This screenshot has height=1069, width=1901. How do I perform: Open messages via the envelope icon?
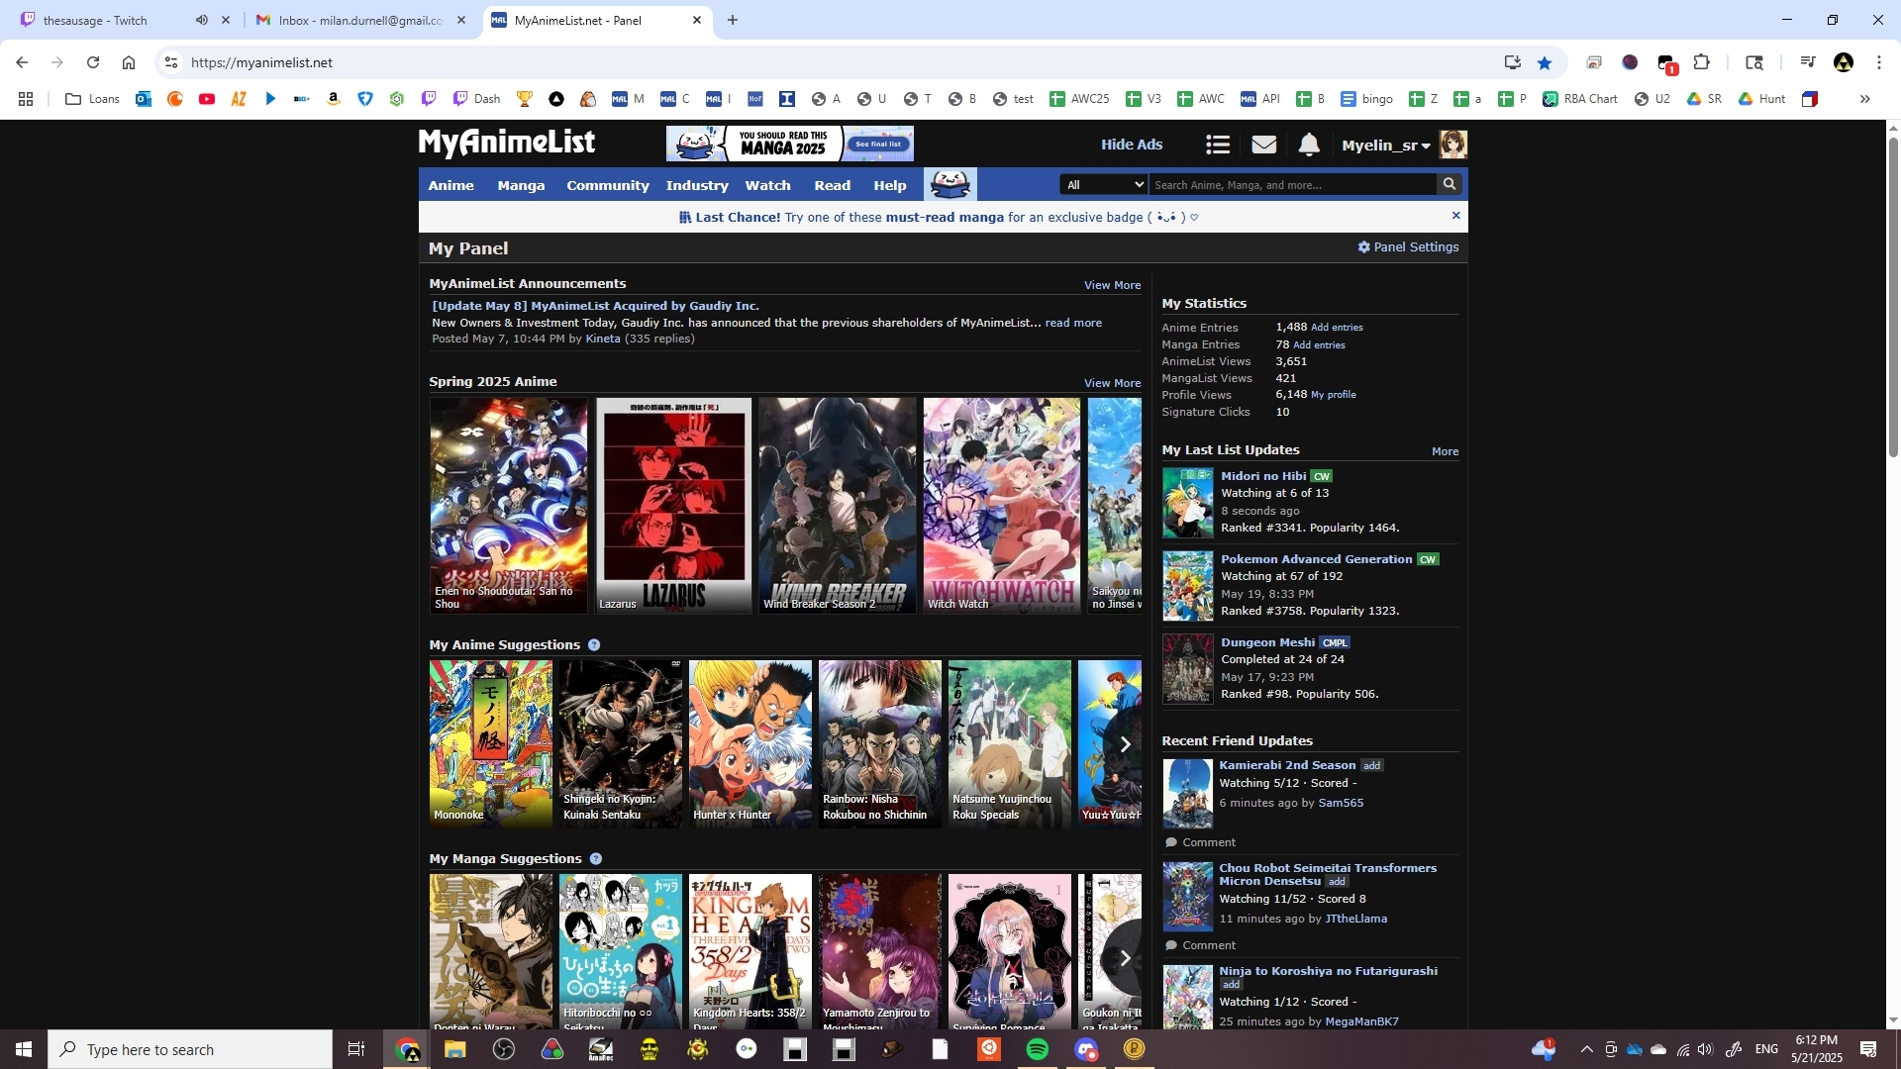pyautogui.click(x=1263, y=146)
